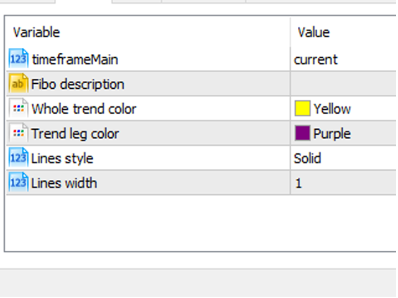Edit the Lines width value field
This screenshot has height=298, width=398.
coord(342,183)
